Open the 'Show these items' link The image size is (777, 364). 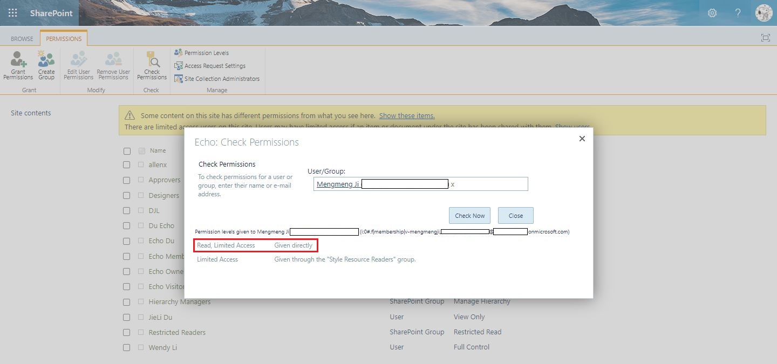pyautogui.click(x=406, y=115)
